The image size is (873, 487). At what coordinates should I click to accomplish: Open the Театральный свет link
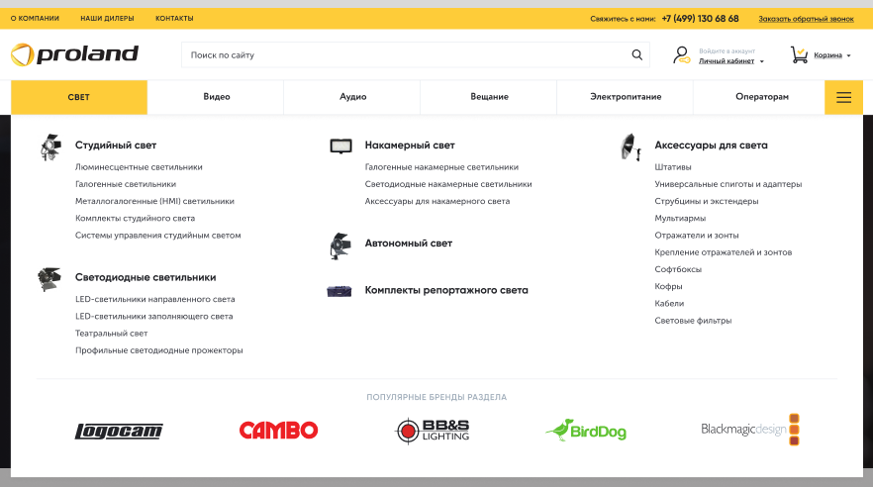pos(111,334)
